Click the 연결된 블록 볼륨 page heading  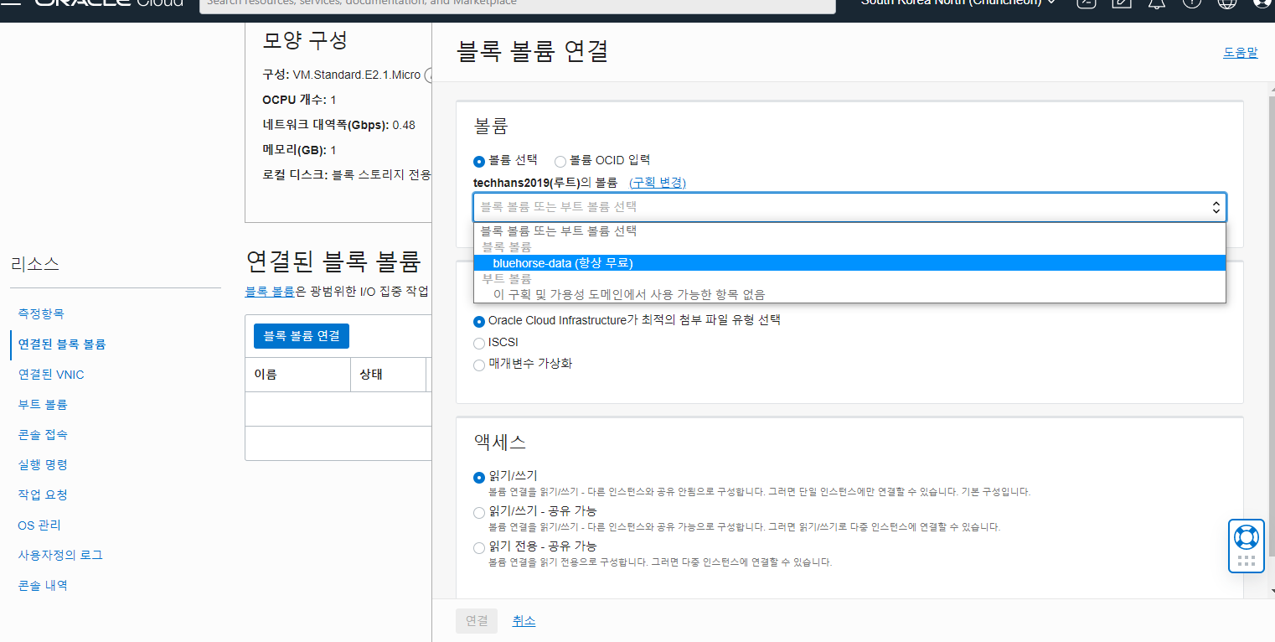(333, 261)
